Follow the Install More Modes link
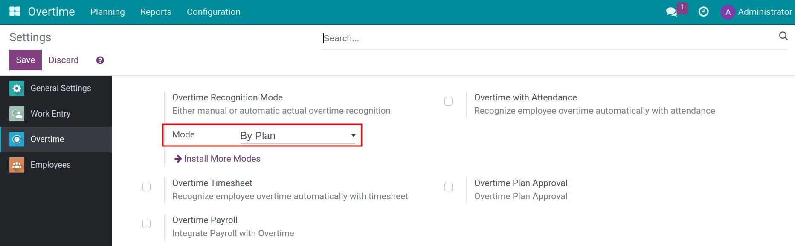Screen dimensions: 795x246 click(222, 159)
